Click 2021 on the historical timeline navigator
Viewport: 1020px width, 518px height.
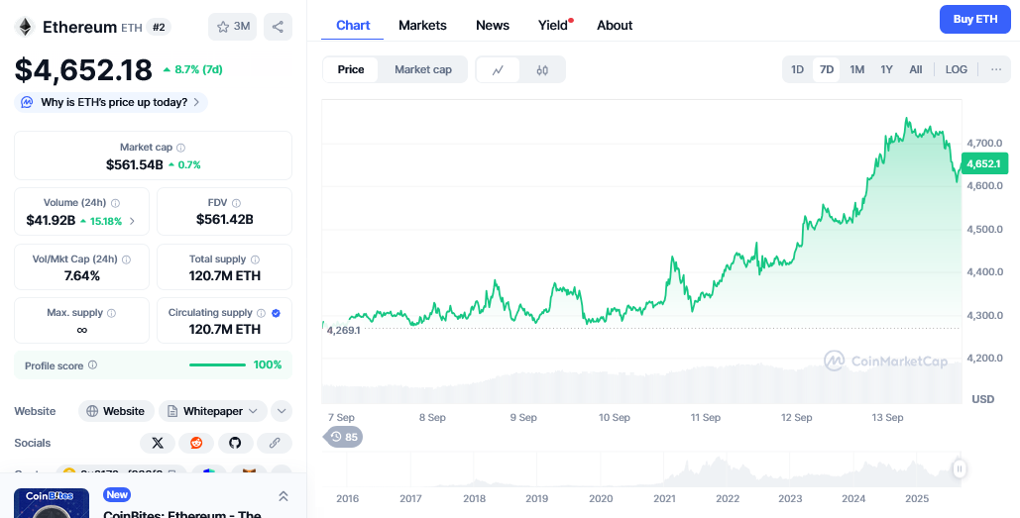pos(664,498)
